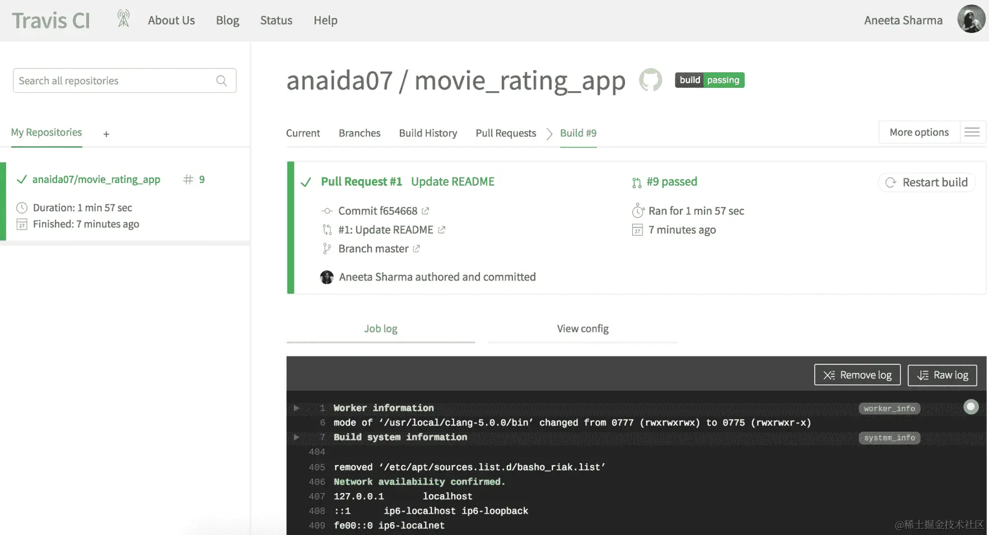Click the build passing badge
This screenshot has height=535, width=989.
[x=709, y=80]
